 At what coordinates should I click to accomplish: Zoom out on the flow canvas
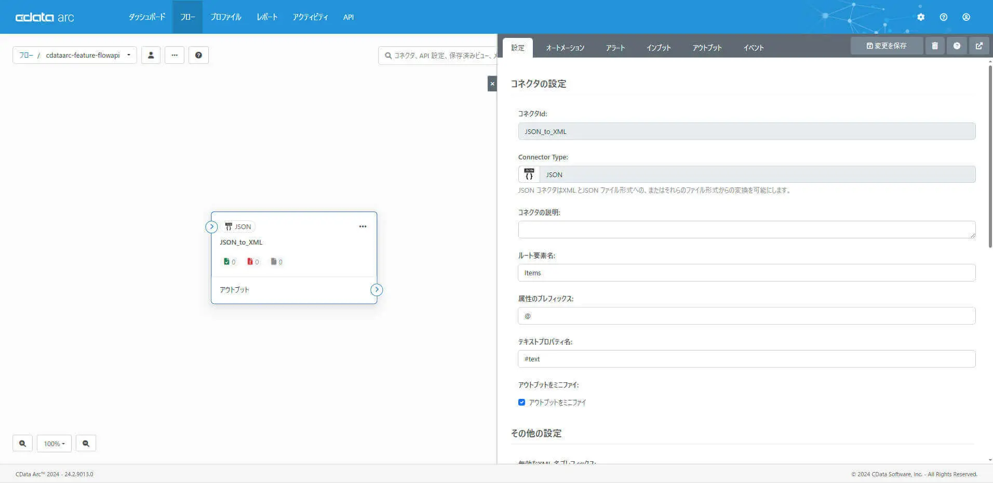pyautogui.click(x=86, y=444)
